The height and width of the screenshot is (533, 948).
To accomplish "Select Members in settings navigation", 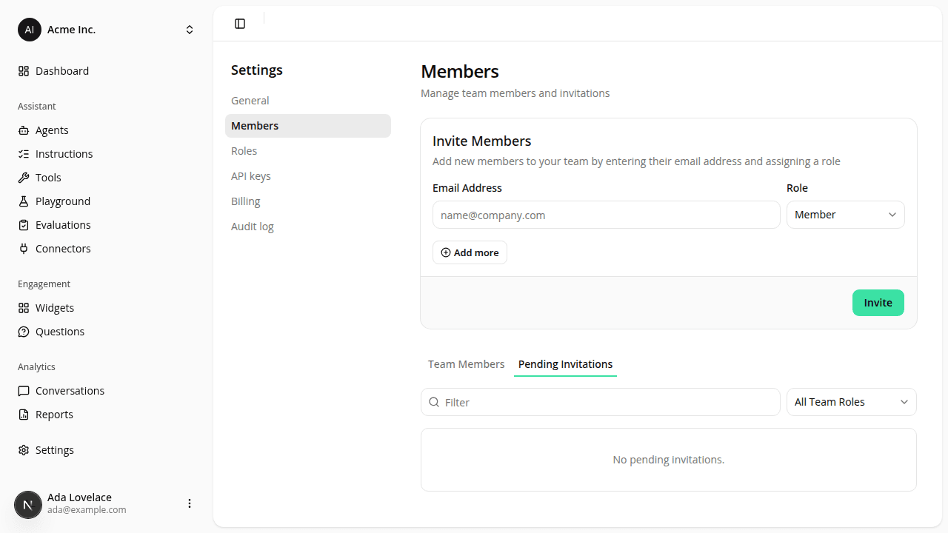I will pyautogui.click(x=308, y=126).
